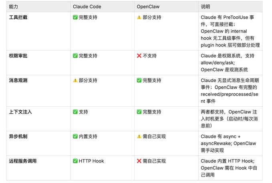
Task: Select the 说明 column header
Action: (206, 6)
